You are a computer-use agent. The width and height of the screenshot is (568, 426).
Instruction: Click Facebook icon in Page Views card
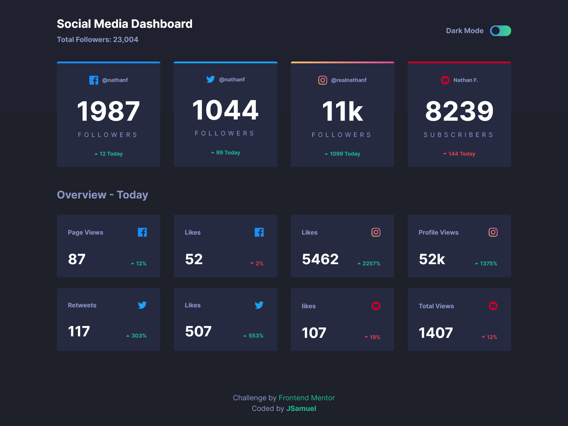(x=142, y=232)
